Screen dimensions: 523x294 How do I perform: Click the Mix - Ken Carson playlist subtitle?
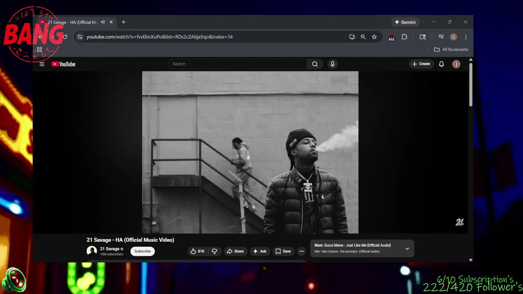point(347,252)
